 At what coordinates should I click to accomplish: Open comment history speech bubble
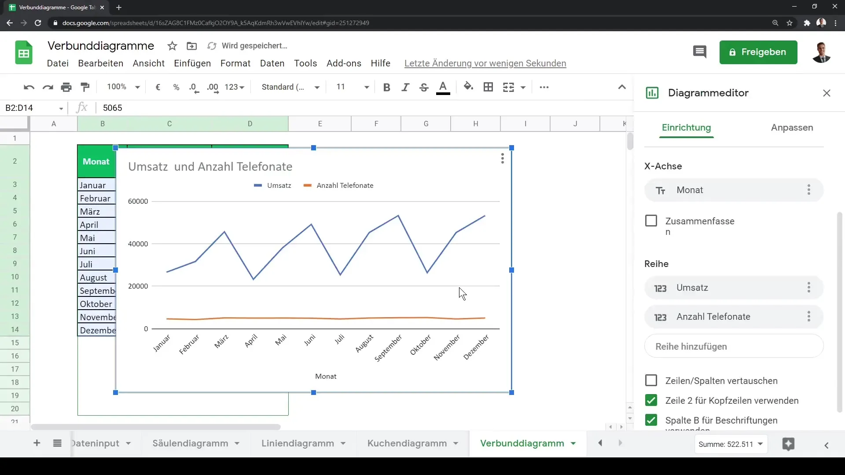(700, 52)
